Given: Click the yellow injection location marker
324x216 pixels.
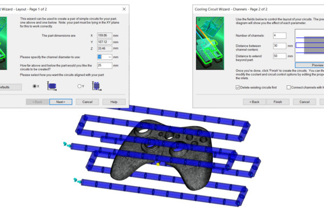Looking at the screenshot, I should point(158,164).
